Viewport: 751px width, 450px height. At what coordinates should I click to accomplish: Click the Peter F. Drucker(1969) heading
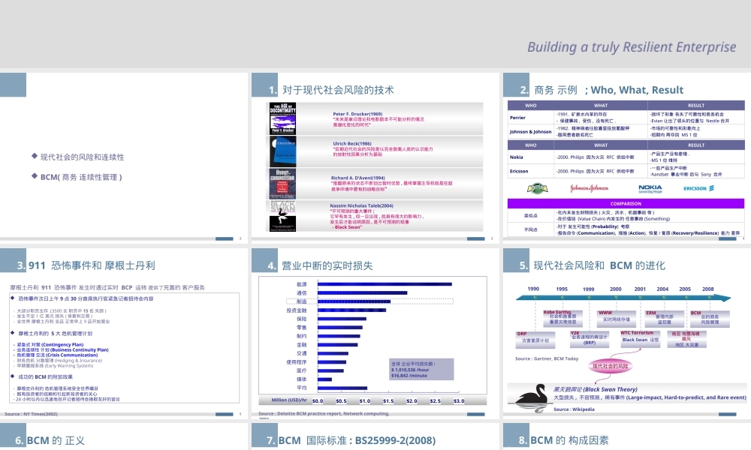[x=357, y=114]
